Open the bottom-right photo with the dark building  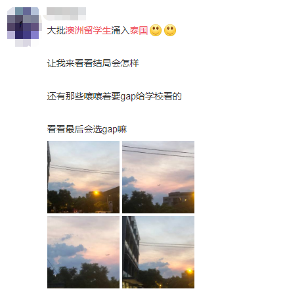(158, 252)
